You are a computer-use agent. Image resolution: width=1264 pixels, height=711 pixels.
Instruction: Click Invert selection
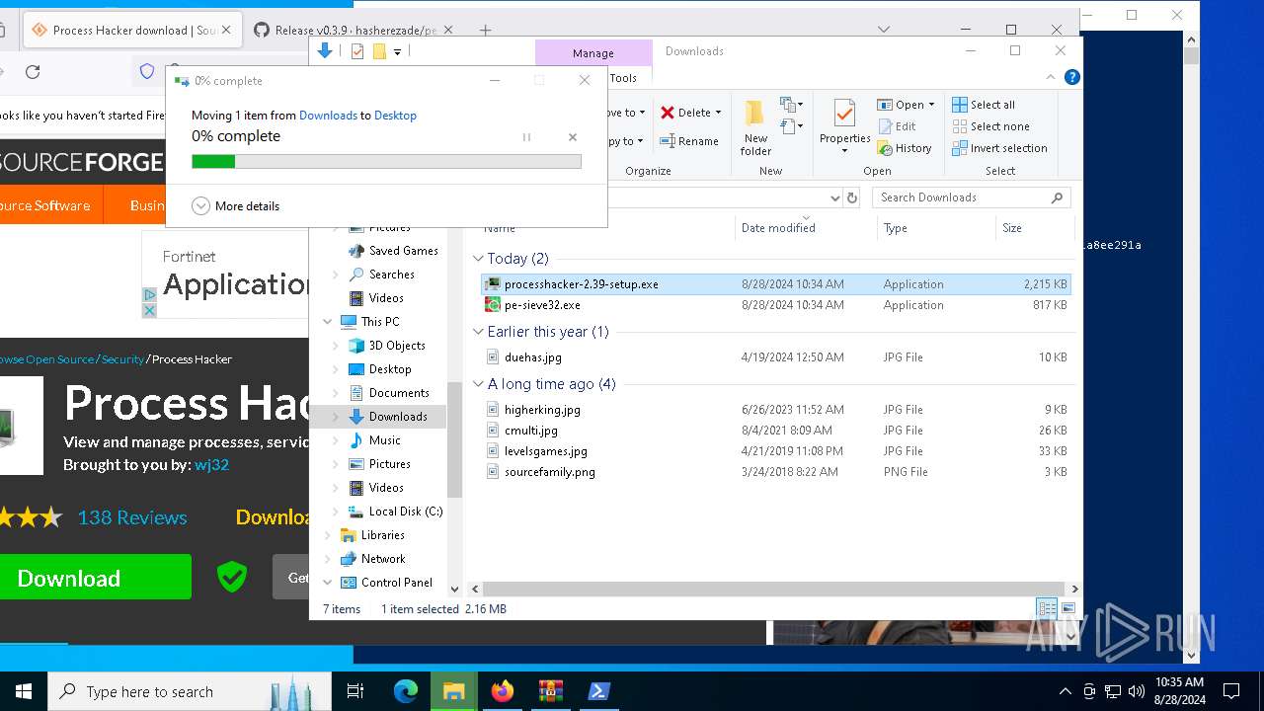click(999, 148)
